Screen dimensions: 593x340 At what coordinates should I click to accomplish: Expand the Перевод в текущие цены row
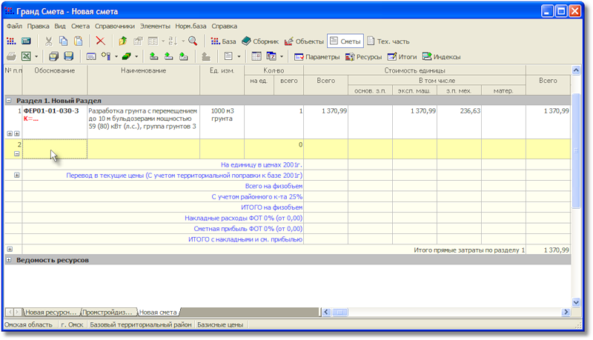[16, 176]
